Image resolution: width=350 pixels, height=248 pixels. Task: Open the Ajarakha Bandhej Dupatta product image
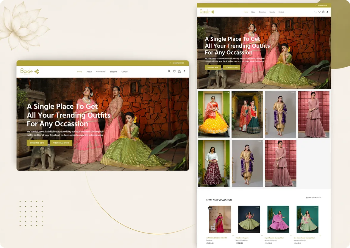pyautogui.click(x=220, y=219)
